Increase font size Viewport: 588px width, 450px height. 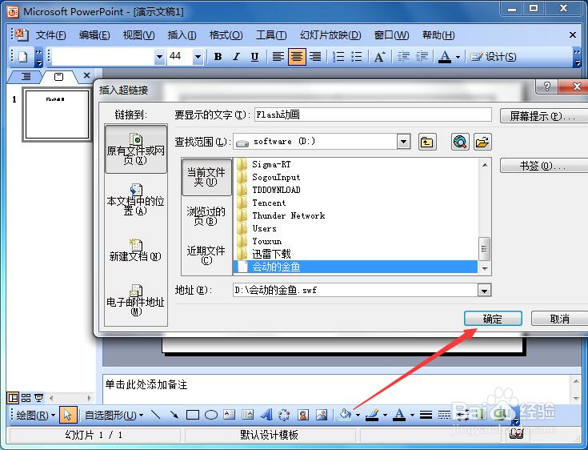(x=379, y=57)
